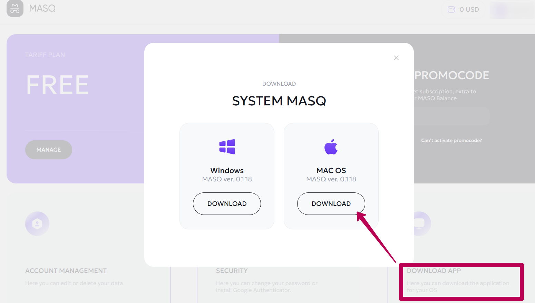Click the Windows logo icon
535x303 pixels.
[227, 147]
